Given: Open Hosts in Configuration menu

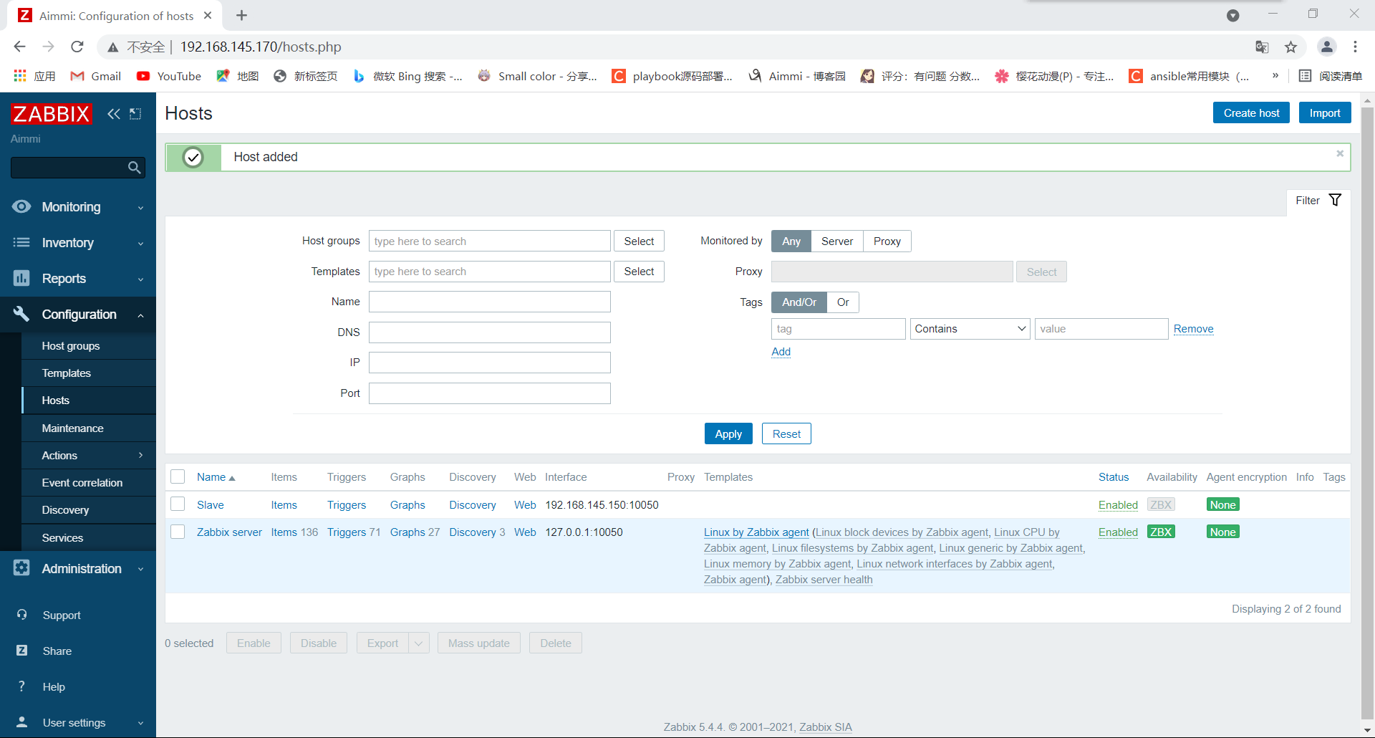Looking at the screenshot, I should 89,401.
